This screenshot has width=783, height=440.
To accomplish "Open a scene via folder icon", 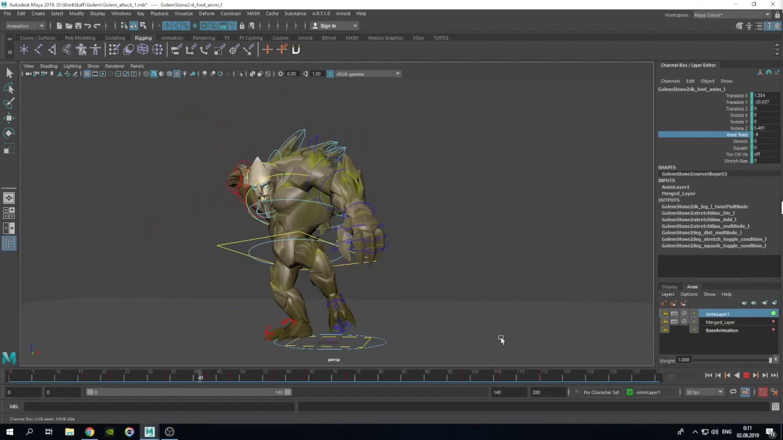I will [69, 26].
